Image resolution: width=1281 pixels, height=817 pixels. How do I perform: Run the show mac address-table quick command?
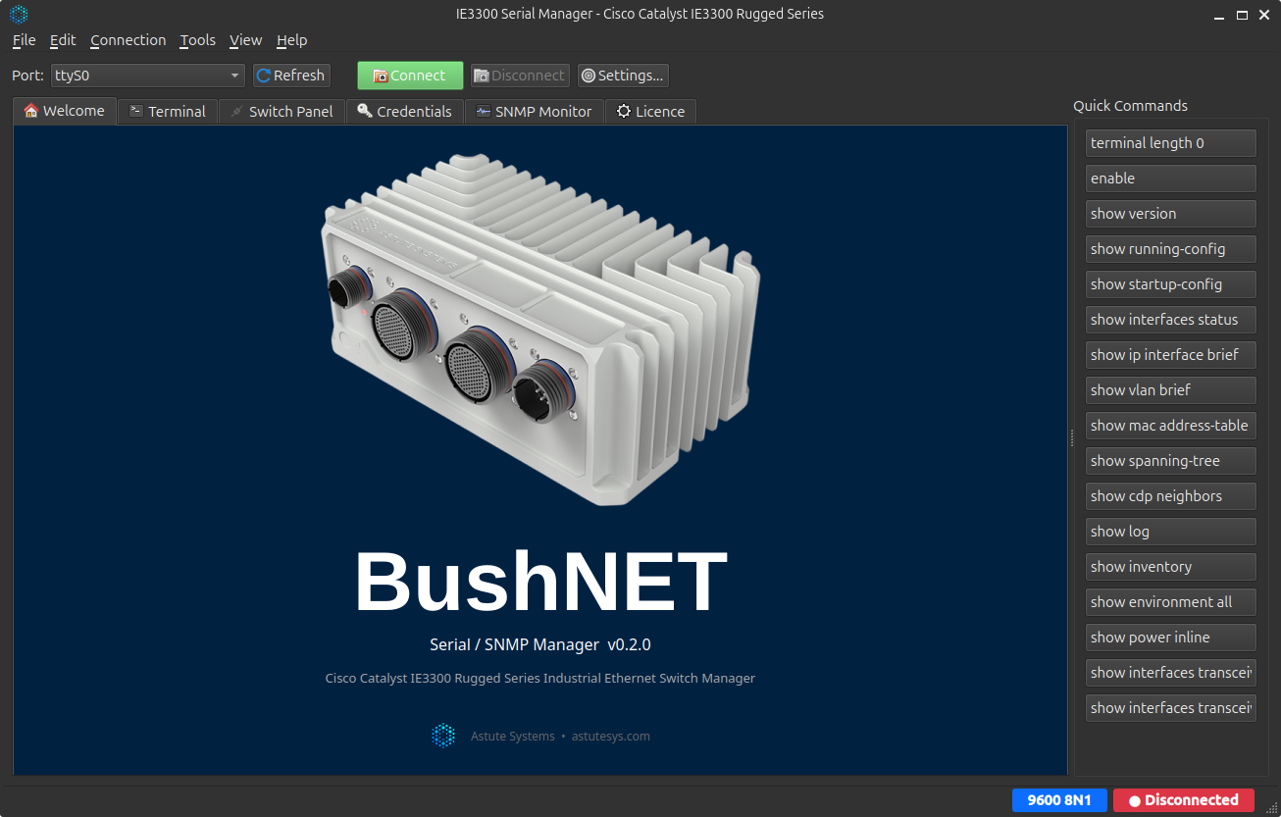click(x=1170, y=425)
